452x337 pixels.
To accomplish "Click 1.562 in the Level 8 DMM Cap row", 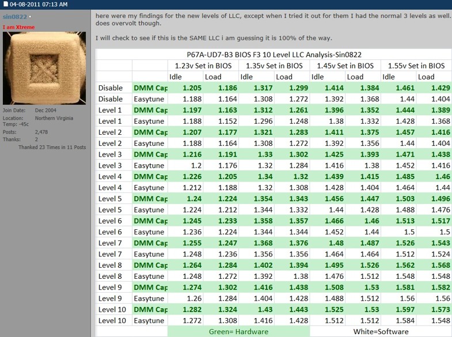I will (x=405, y=266).
